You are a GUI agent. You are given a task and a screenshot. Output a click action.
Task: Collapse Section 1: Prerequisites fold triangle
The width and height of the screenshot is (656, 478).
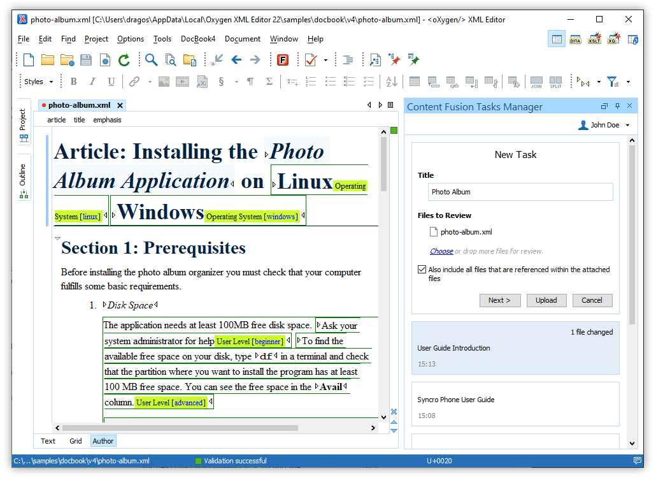pos(57,238)
